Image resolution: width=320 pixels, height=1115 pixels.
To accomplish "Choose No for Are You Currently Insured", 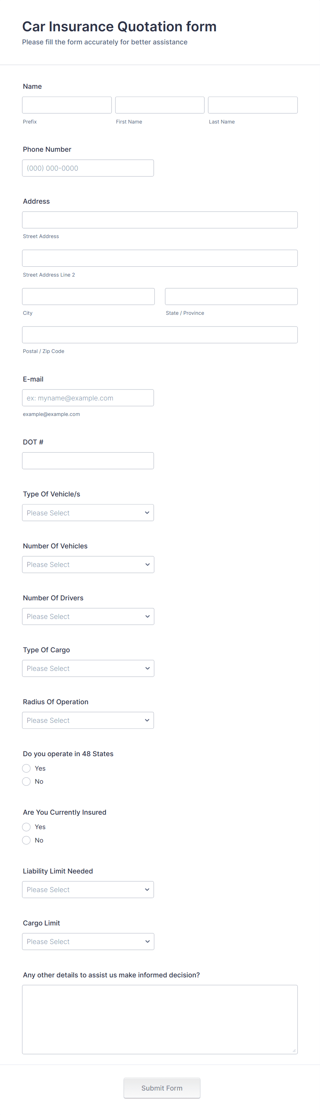I will pos(26,840).
